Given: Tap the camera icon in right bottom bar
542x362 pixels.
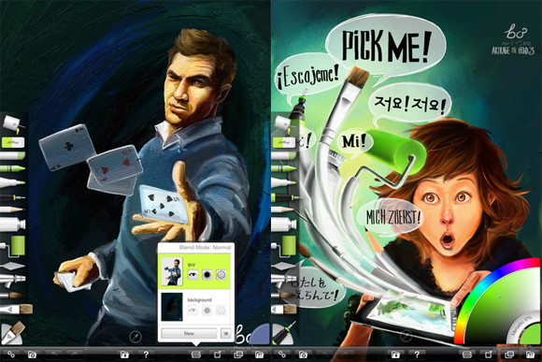Looking at the screenshot, I should click(303, 355).
